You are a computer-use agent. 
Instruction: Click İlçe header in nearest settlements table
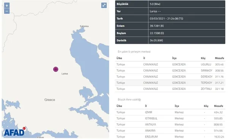tap(174, 58)
